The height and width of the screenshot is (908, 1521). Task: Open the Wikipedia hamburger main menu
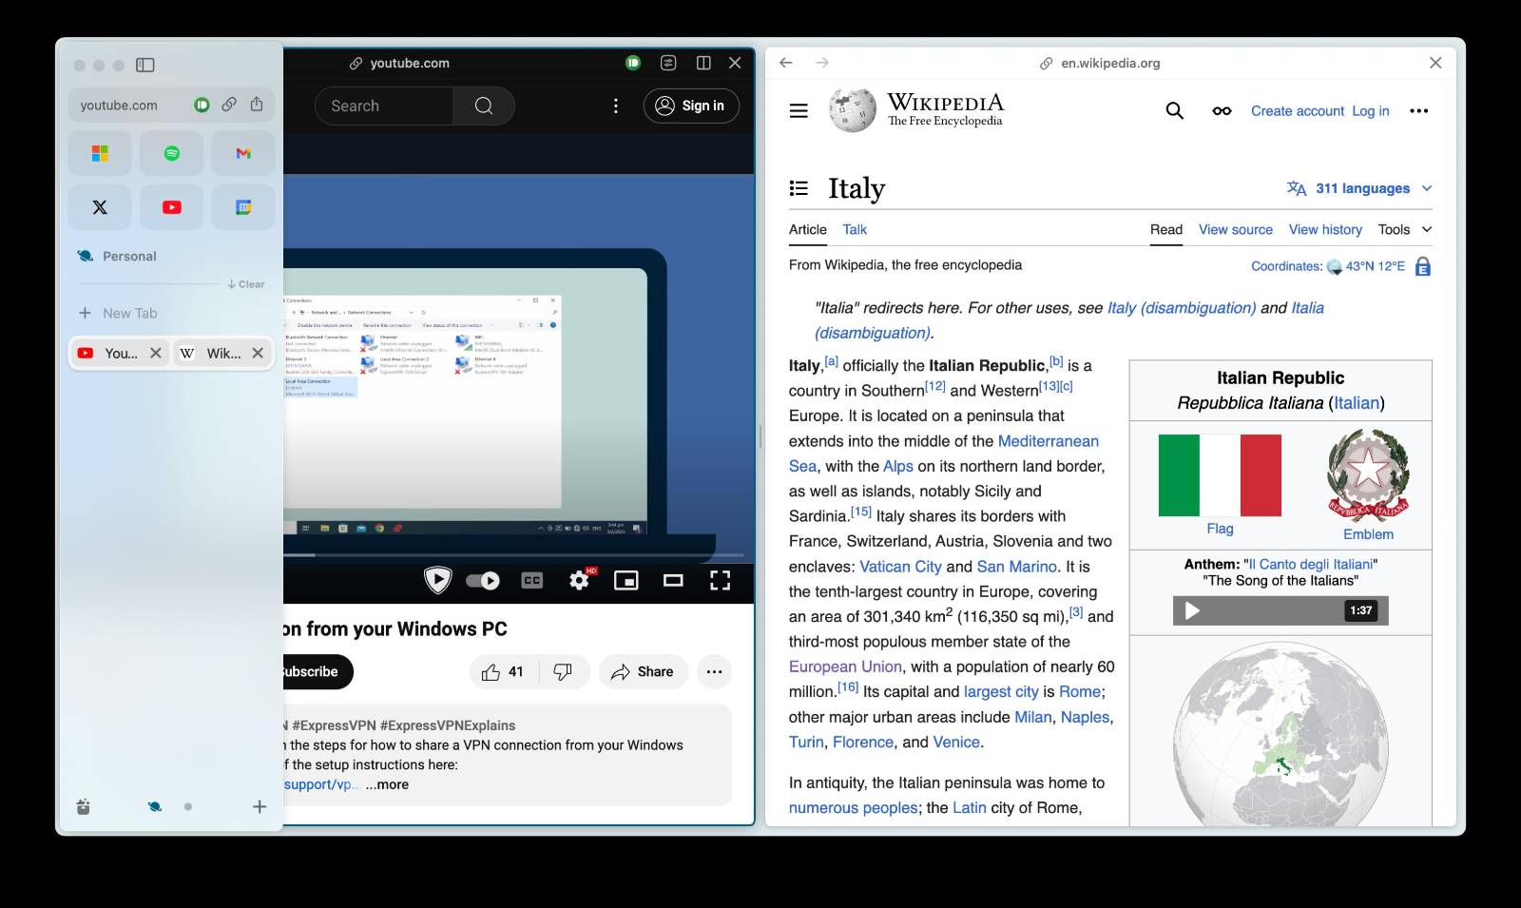[799, 111]
